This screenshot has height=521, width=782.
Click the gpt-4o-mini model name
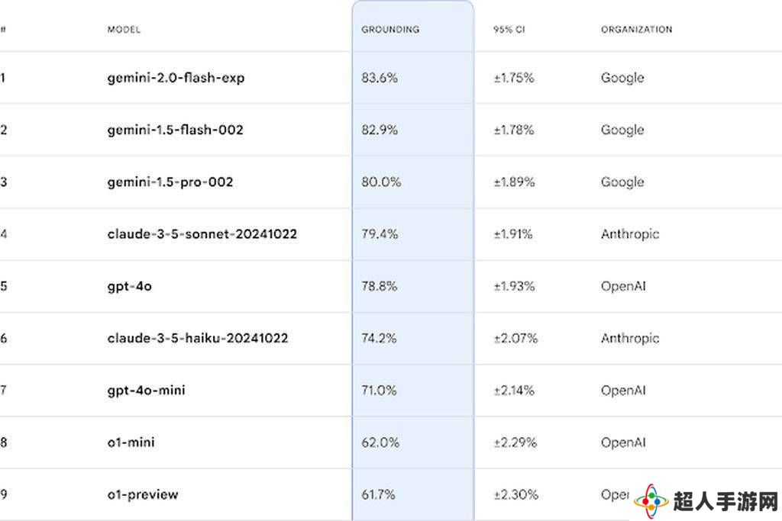[x=146, y=391]
